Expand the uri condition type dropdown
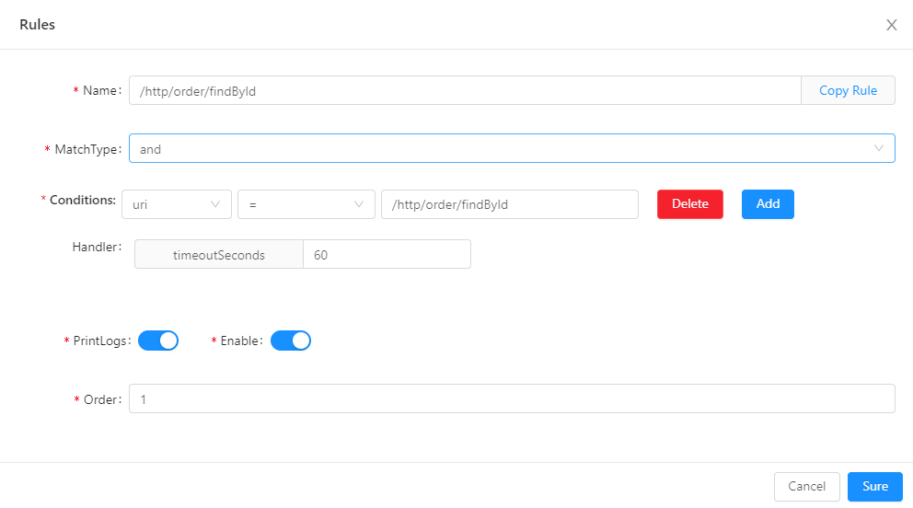 click(x=175, y=204)
